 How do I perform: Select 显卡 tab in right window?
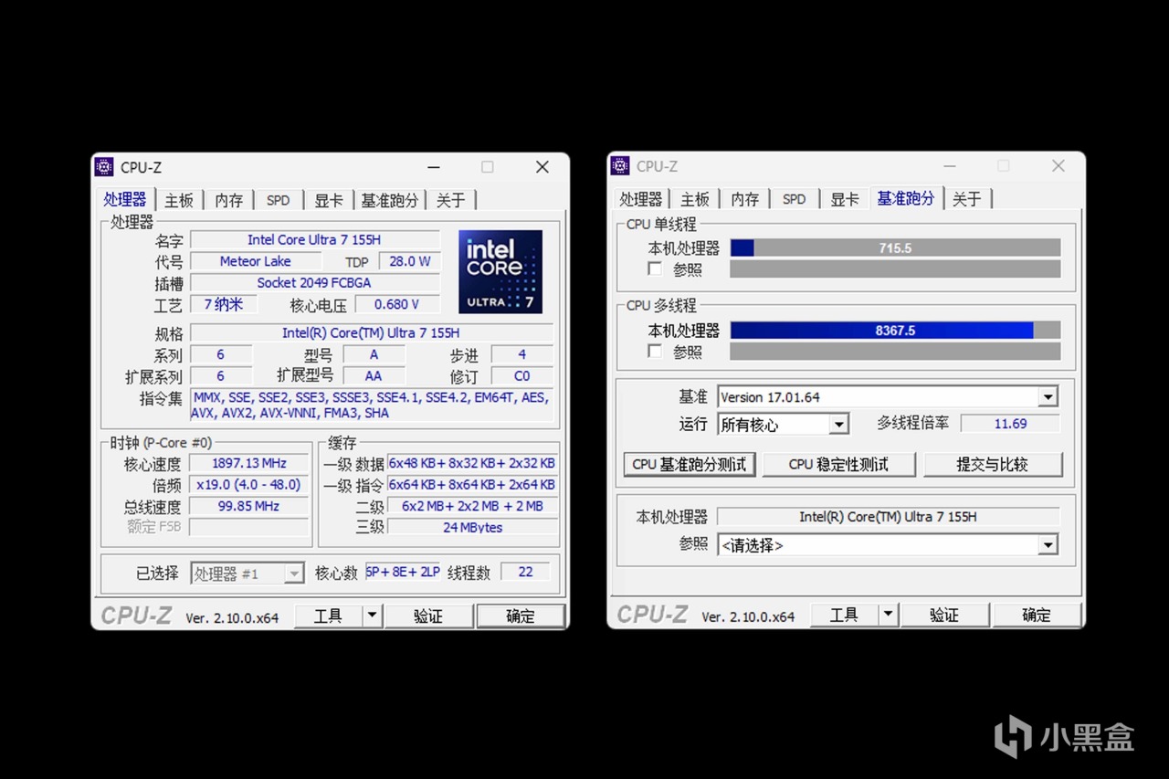(x=845, y=199)
